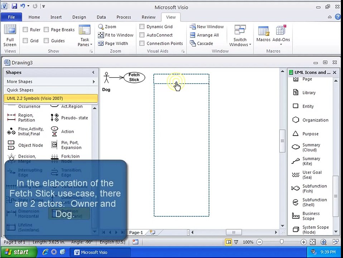Click the Full Screen view icon

point(10,35)
